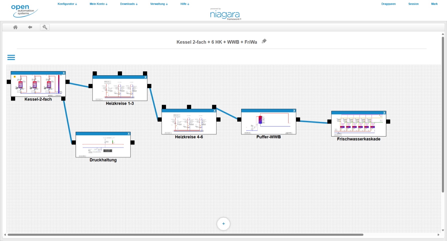The image size is (447, 241).
Task: Expand the Mein Konto dropdown menu
Action: pyautogui.click(x=98, y=4)
